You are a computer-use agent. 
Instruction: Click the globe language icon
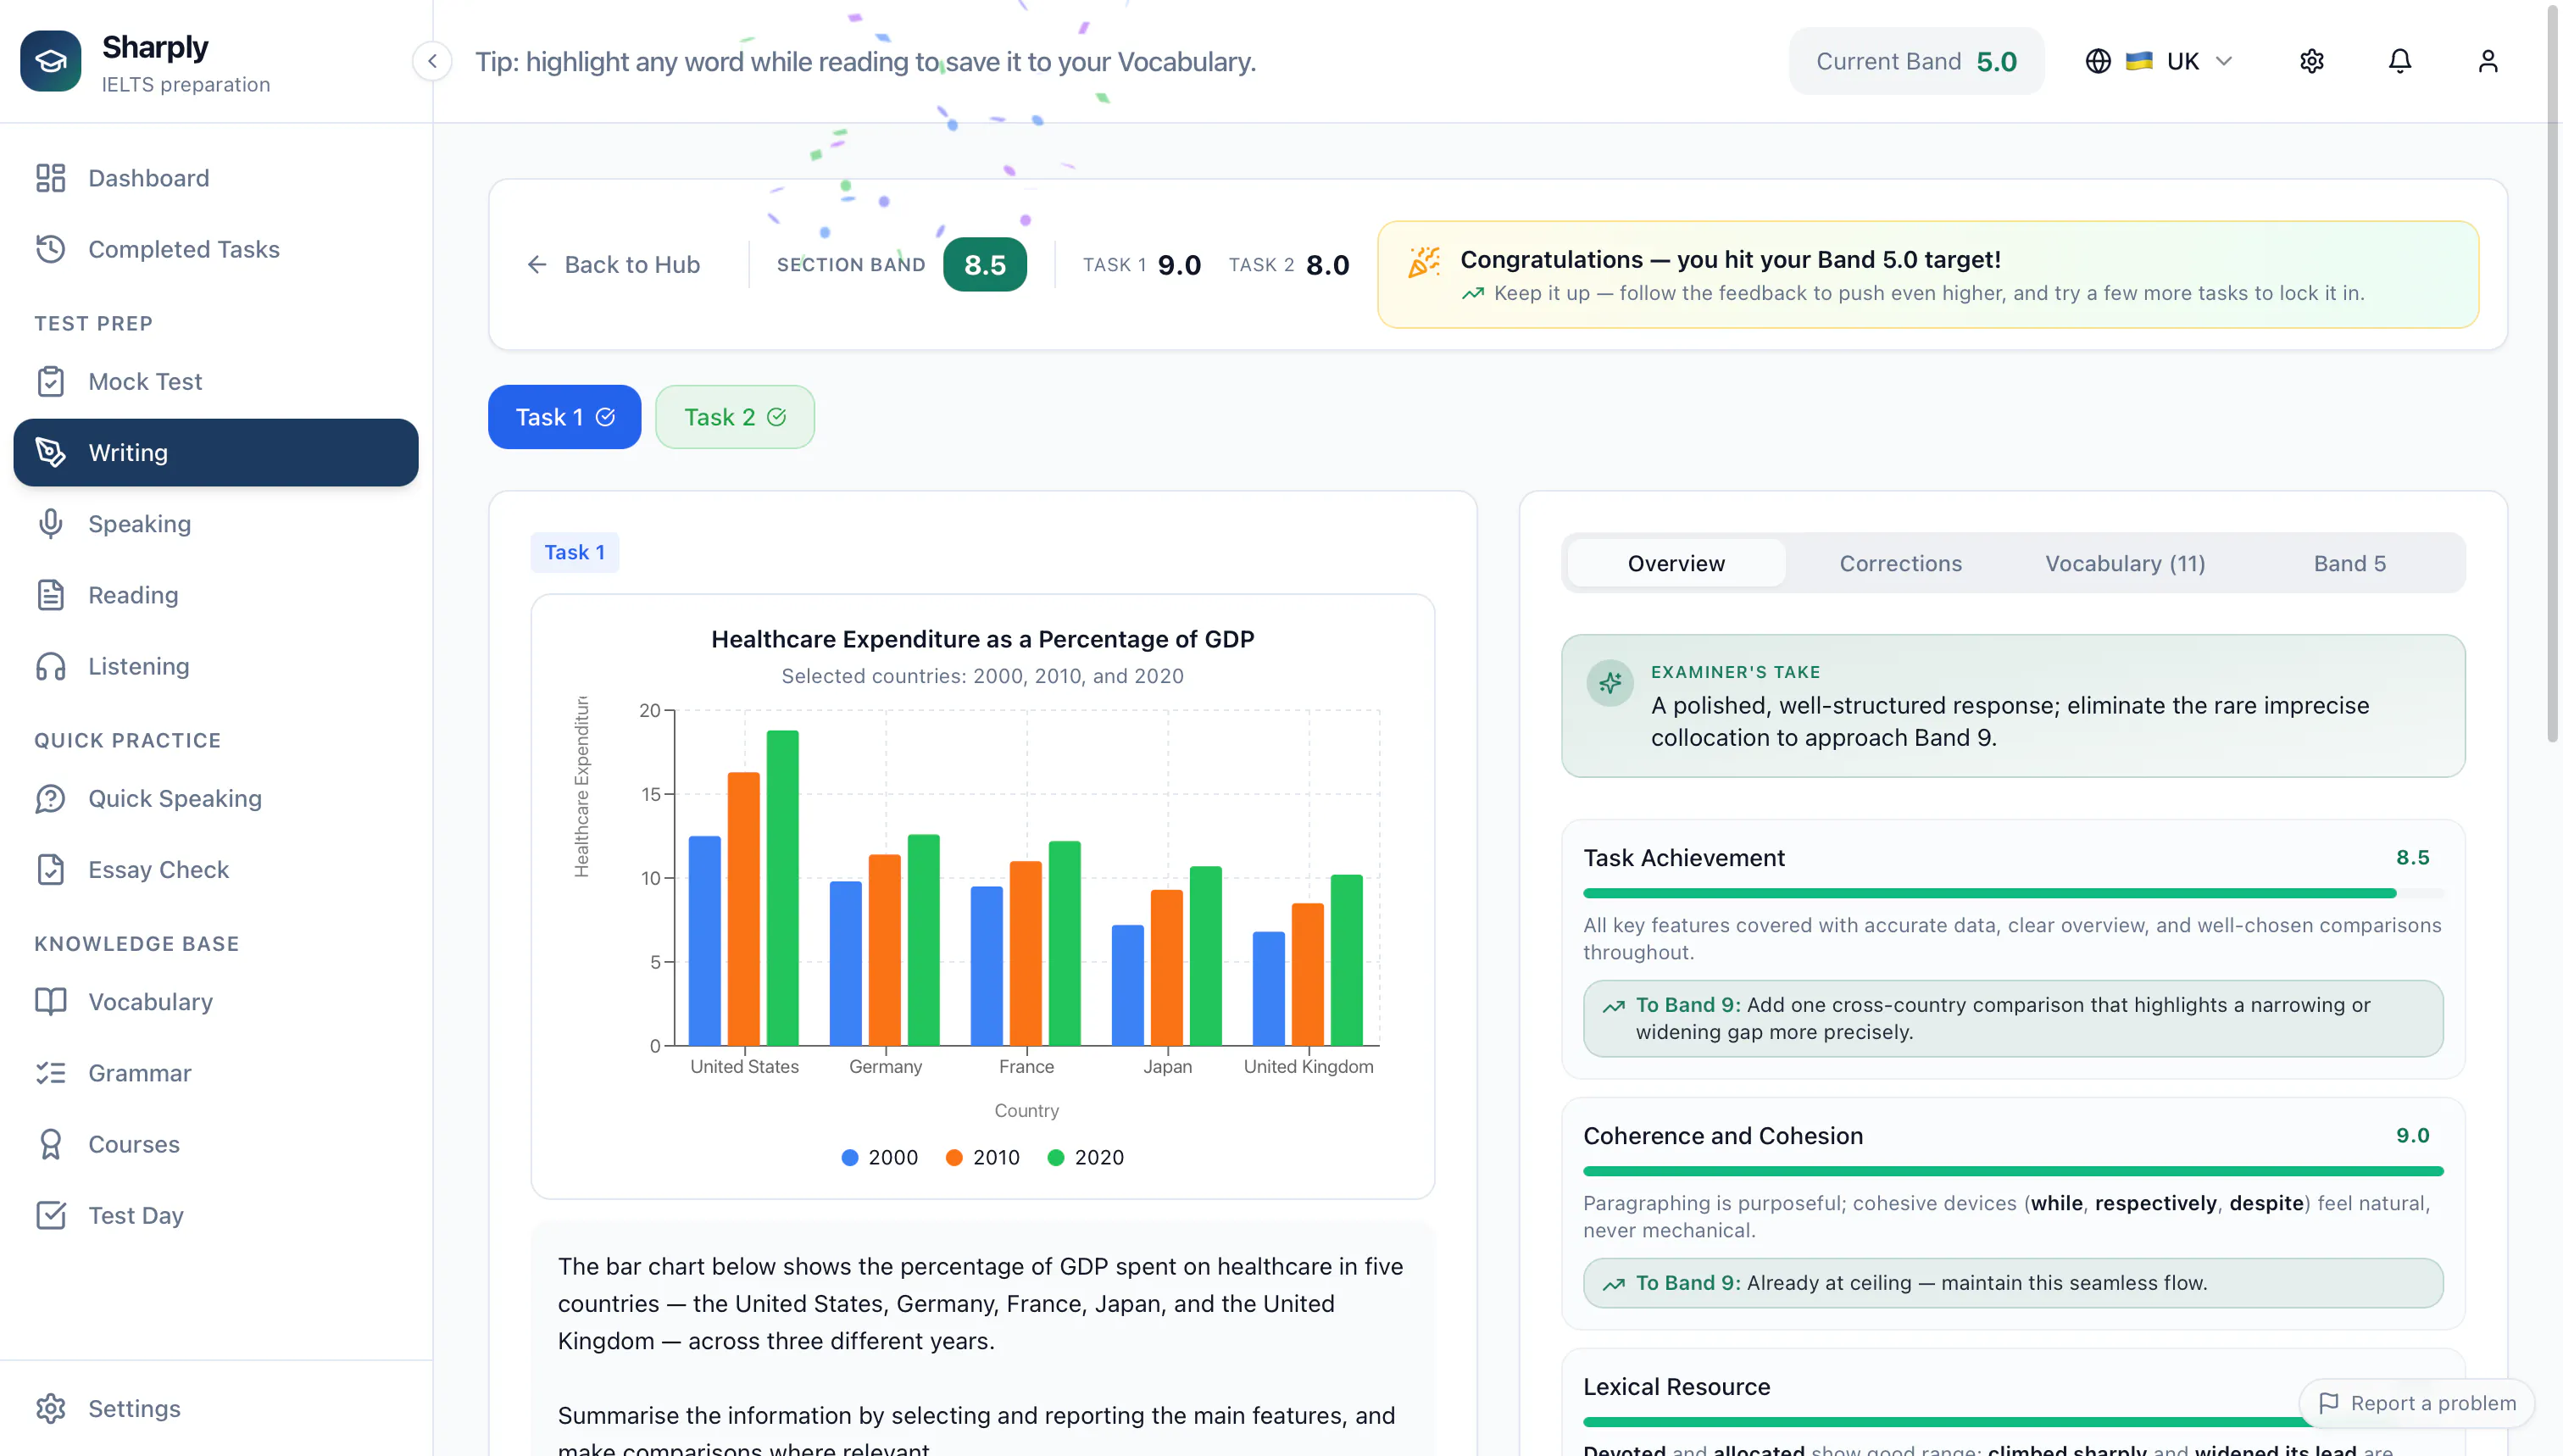[2098, 61]
